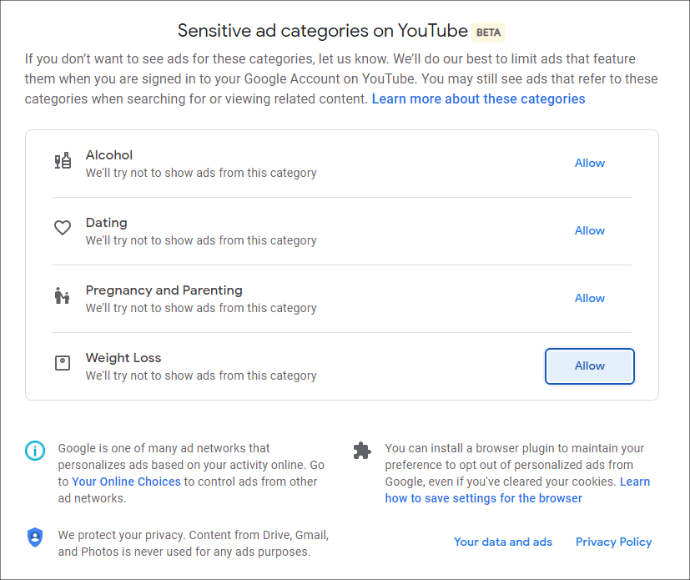
Task: Open the Privacy Policy link
Action: coord(613,542)
